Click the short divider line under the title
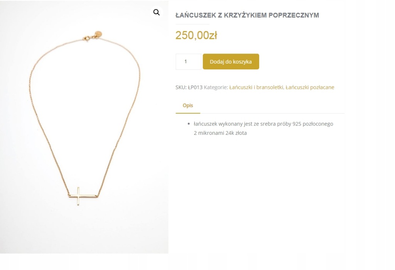Viewport: 395px width, 270px height. click(192, 24)
